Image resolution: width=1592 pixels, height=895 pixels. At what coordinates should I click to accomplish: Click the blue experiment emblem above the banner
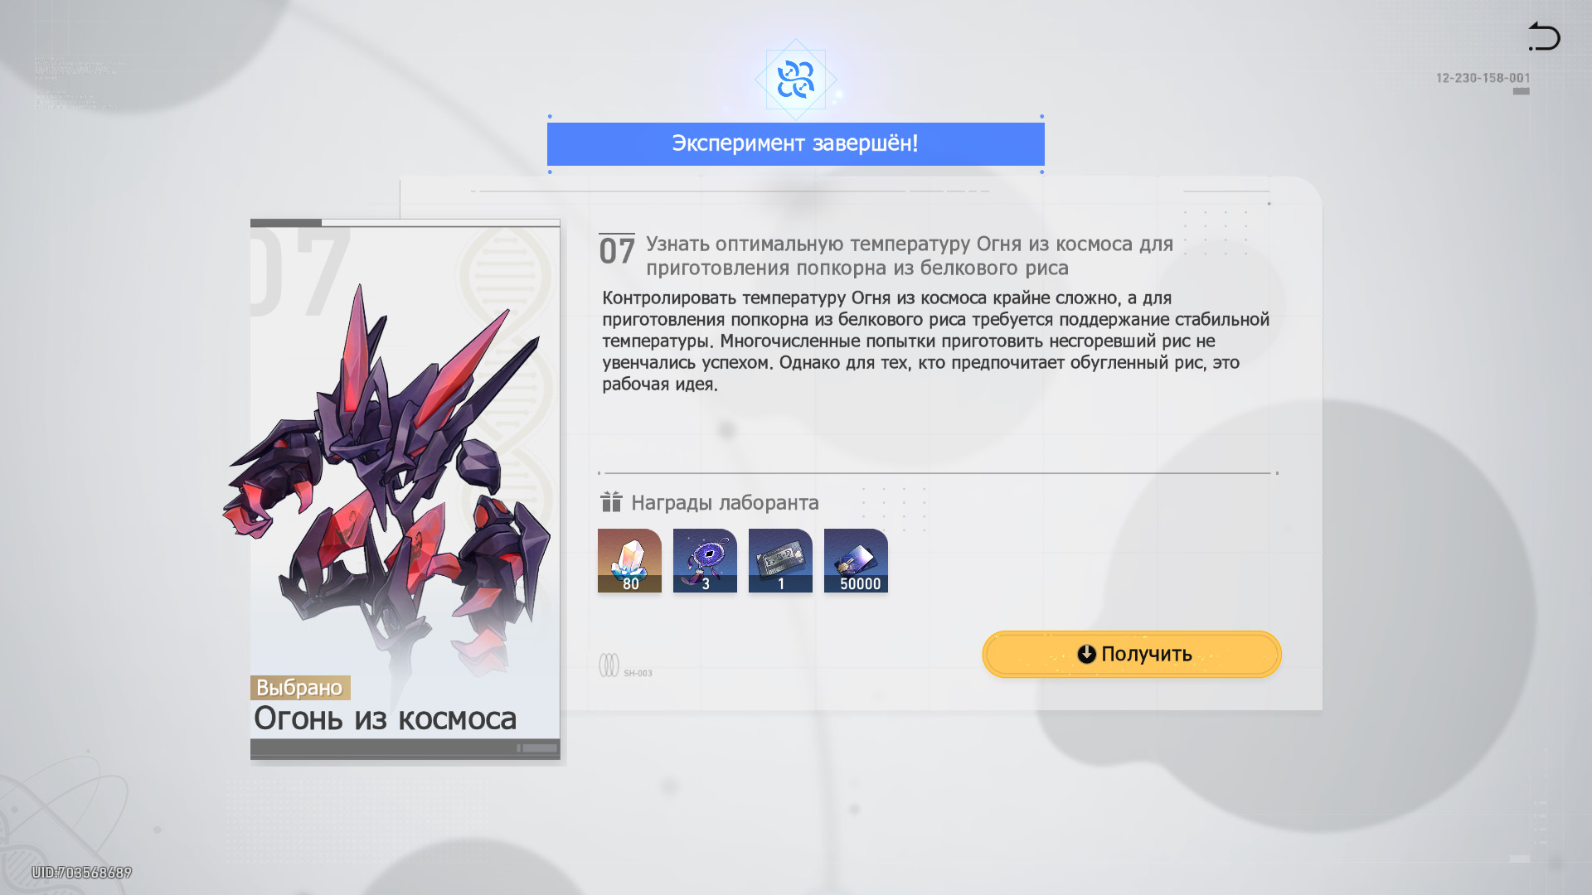coord(796,80)
